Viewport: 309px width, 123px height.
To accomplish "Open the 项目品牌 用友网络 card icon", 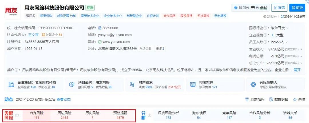I will point(72,84).
